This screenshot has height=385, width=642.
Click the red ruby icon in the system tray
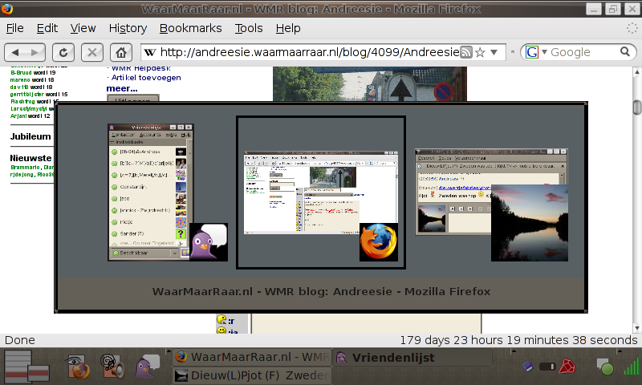point(568,367)
